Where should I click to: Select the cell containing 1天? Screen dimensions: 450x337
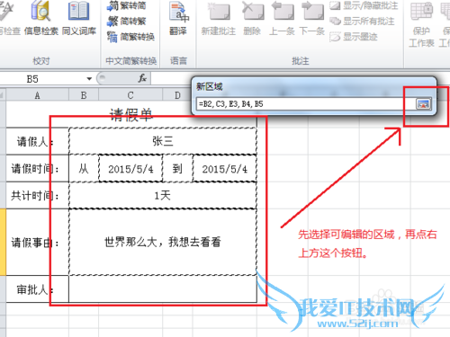(x=163, y=196)
